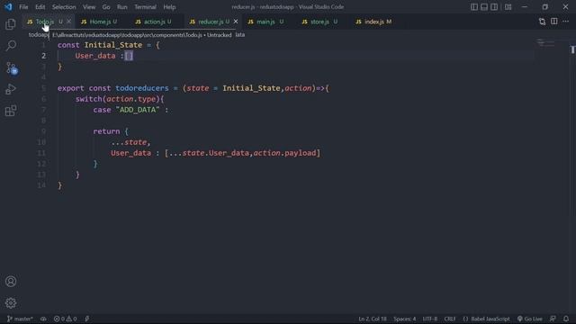Screen dimensions: 576x324
Task: Click the code minimap preview
Action: [x=545, y=43]
